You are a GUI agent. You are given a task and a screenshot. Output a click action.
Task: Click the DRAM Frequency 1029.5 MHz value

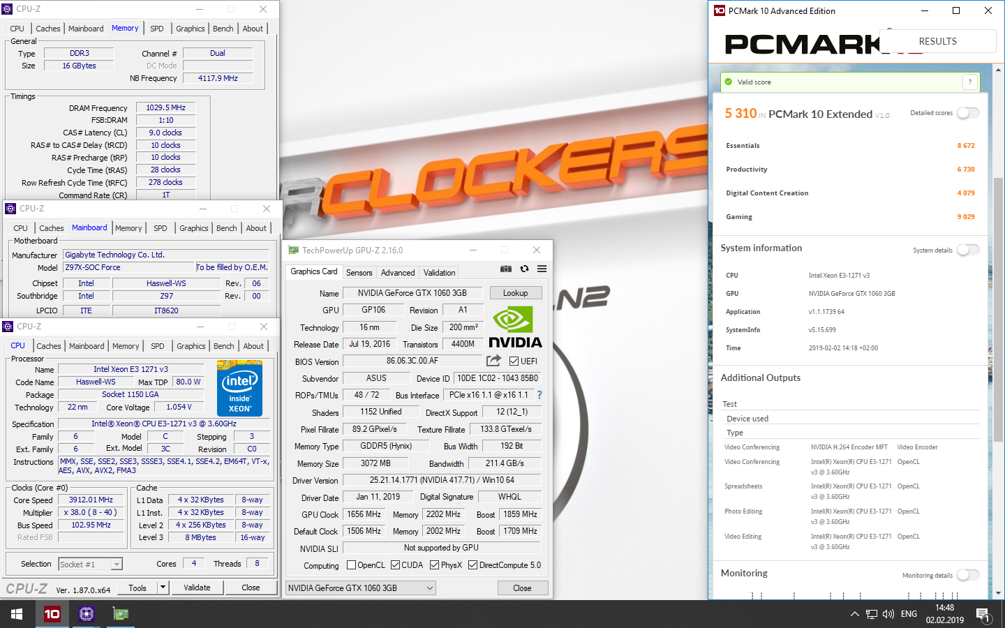165,107
